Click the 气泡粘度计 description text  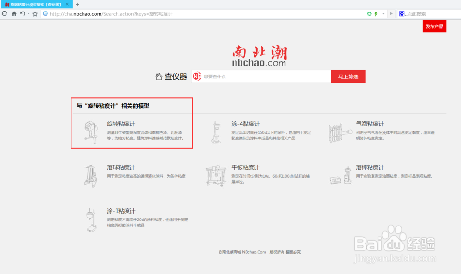[x=395, y=135]
